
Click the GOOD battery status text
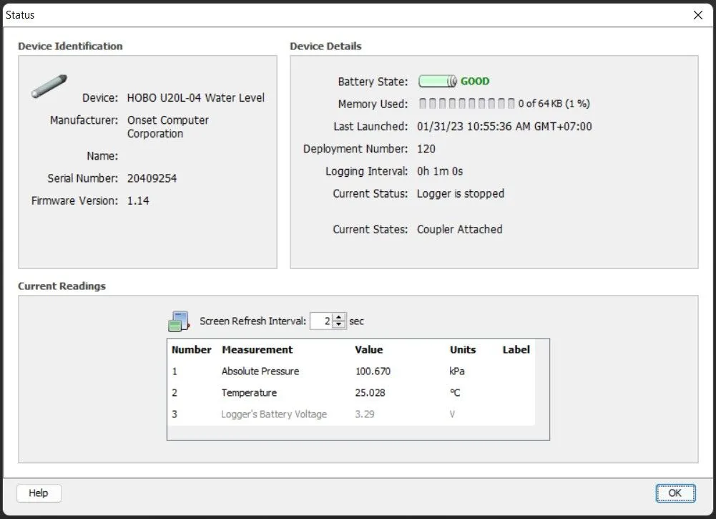coord(474,82)
